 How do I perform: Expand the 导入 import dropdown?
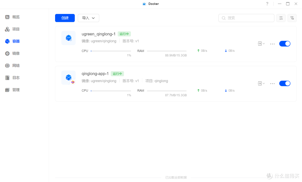(x=88, y=18)
